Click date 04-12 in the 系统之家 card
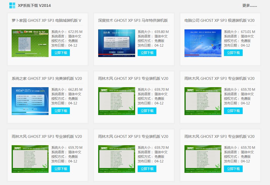270x185 pixels. 73,103
